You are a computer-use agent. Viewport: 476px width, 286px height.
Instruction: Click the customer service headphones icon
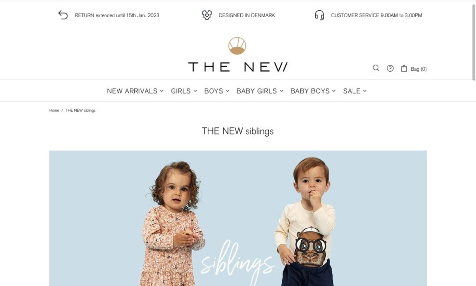click(319, 15)
